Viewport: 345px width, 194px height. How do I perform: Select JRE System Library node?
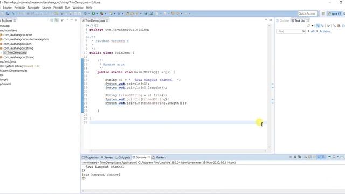[20, 66]
